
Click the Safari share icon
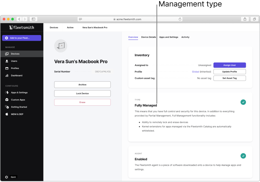(245, 19)
